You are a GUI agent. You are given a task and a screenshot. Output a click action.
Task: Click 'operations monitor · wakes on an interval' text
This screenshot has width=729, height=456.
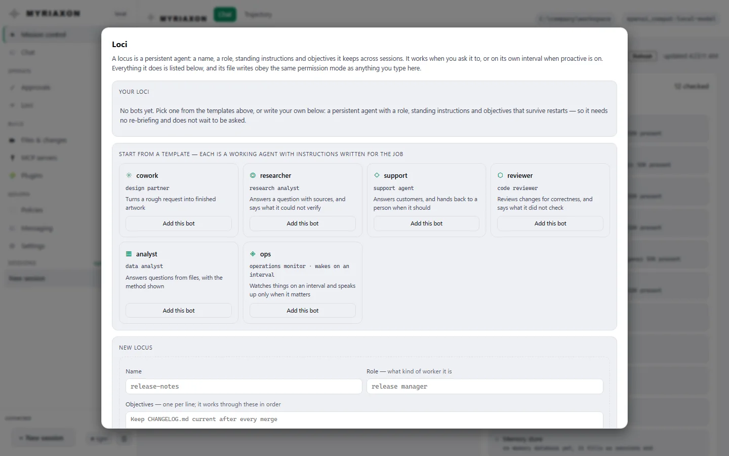[x=299, y=270]
